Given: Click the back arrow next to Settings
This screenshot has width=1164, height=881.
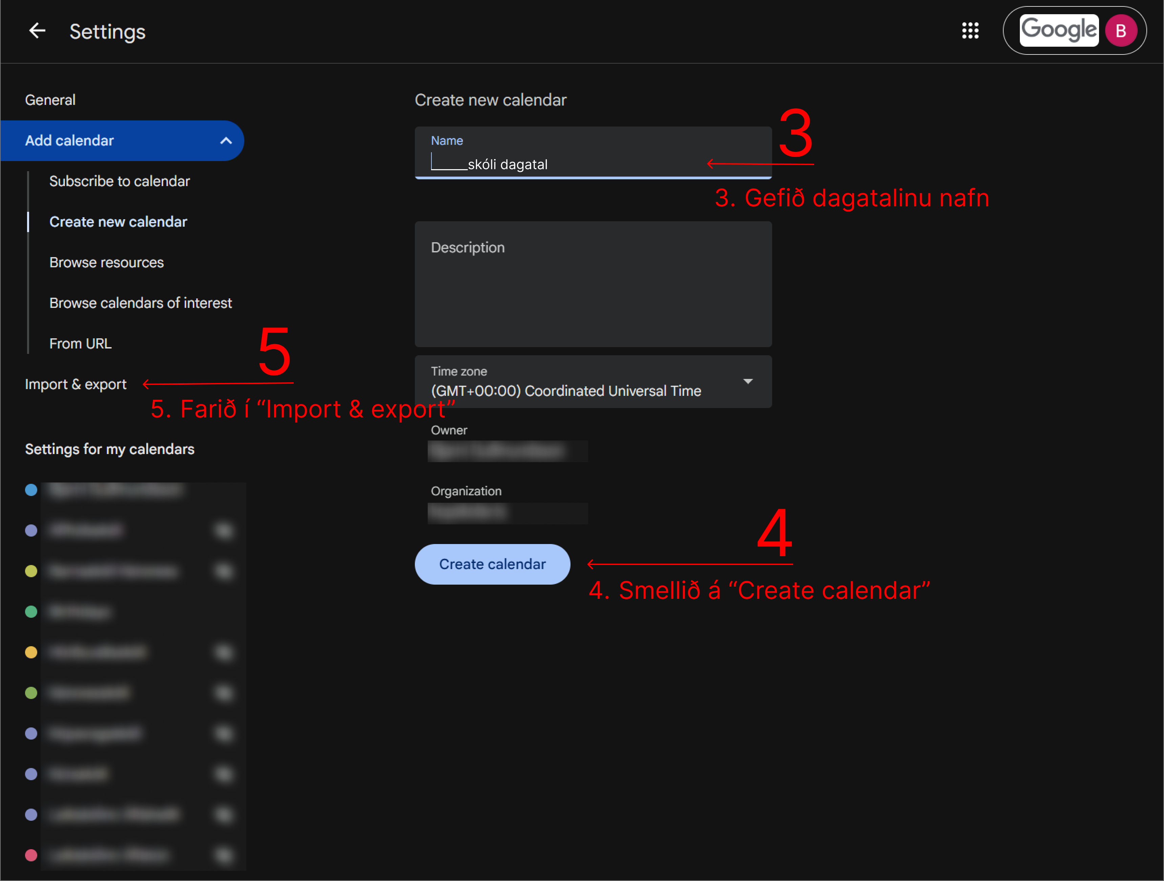Looking at the screenshot, I should pos(37,31).
